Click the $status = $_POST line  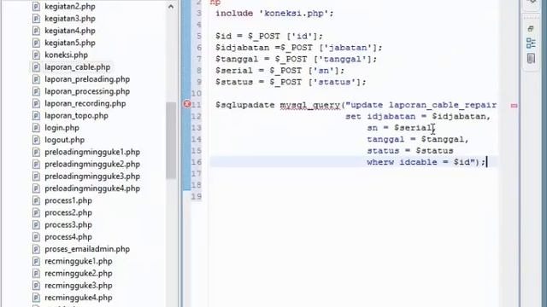coord(291,82)
